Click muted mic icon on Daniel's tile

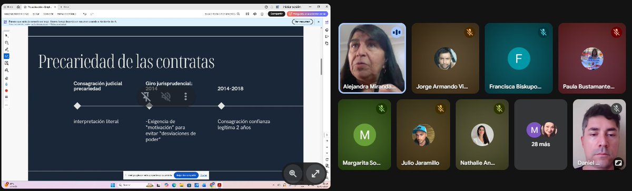point(616,108)
